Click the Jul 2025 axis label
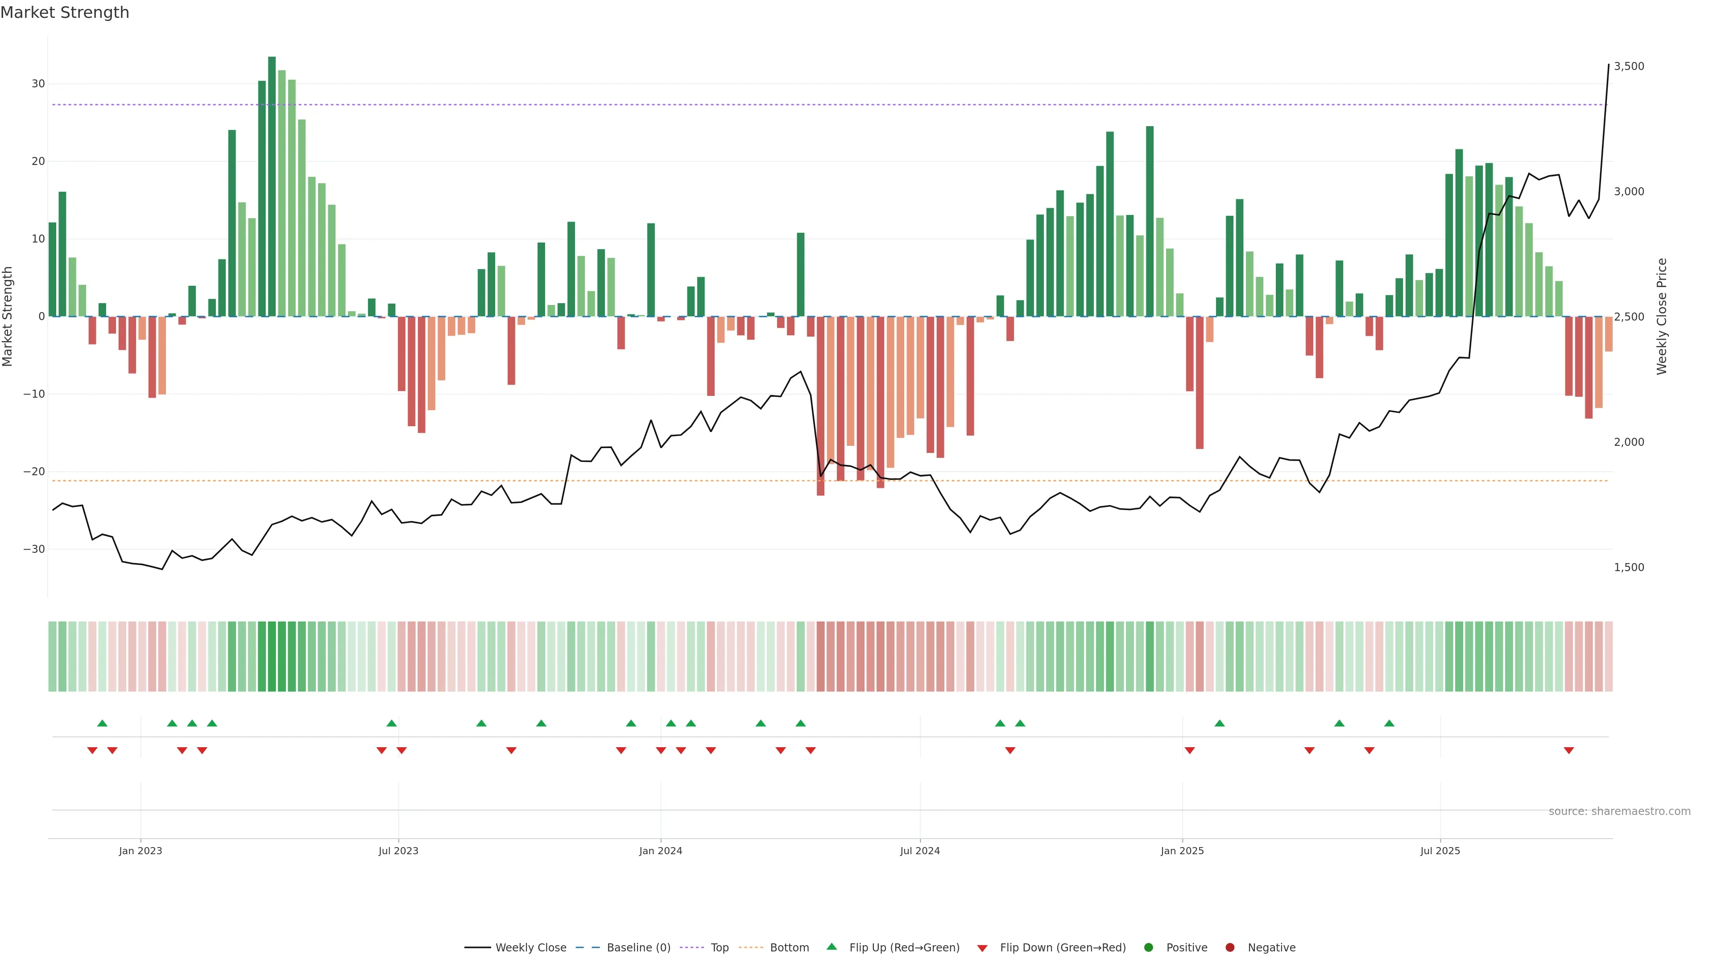The width and height of the screenshot is (1713, 963). [x=1440, y=851]
